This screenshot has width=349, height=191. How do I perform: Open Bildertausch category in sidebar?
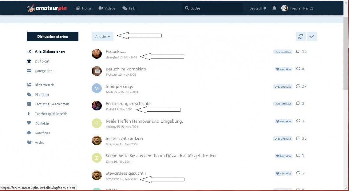(44, 85)
